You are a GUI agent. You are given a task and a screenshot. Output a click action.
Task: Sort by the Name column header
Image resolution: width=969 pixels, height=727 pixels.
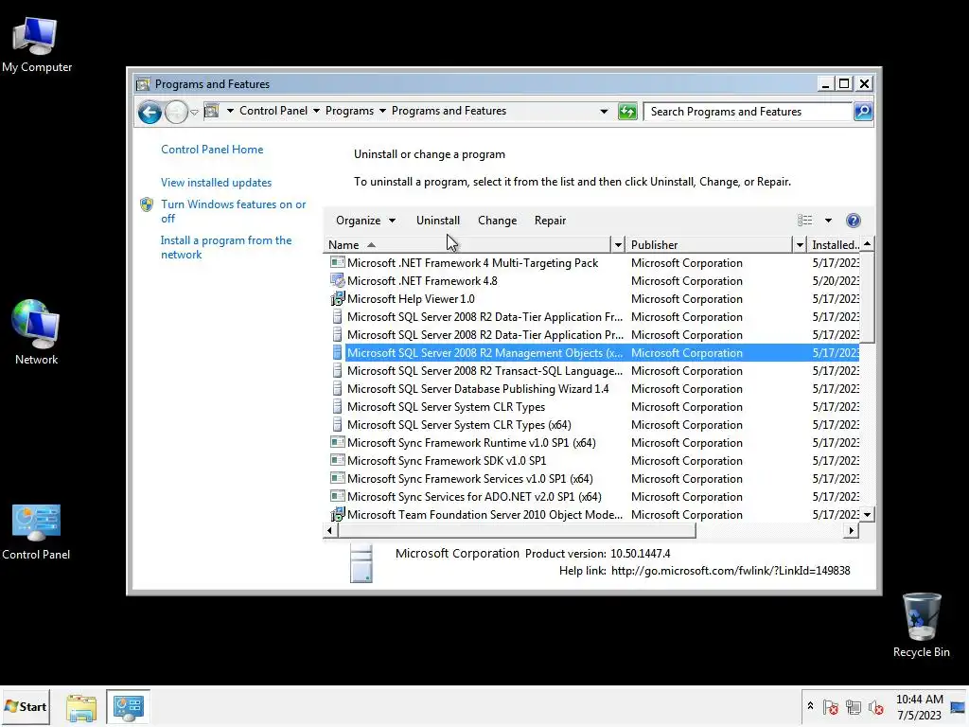[x=467, y=245]
